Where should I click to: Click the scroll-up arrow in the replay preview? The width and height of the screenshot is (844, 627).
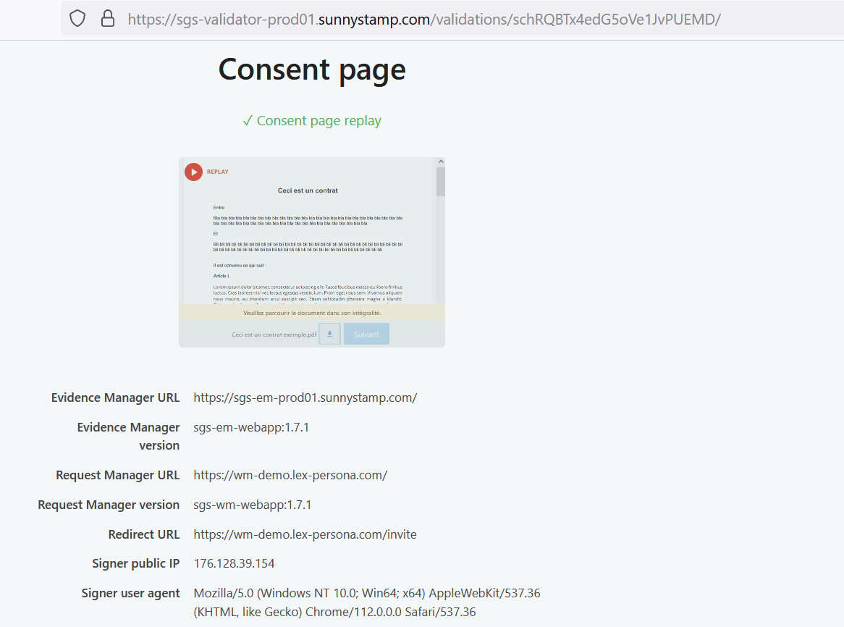(441, 162)
